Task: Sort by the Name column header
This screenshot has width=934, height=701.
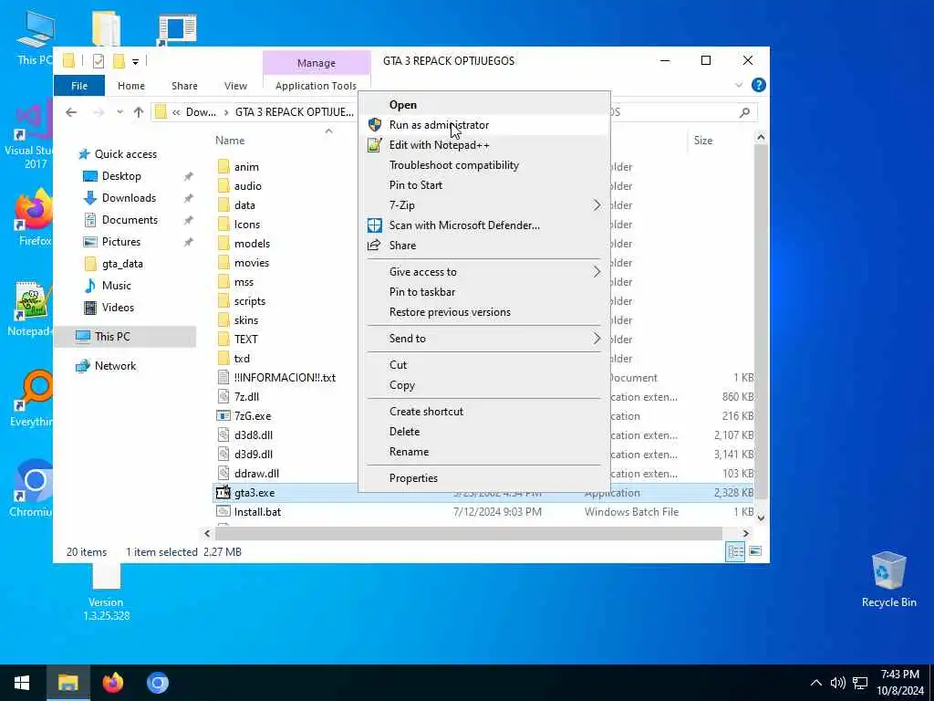Action: point(230,141)
